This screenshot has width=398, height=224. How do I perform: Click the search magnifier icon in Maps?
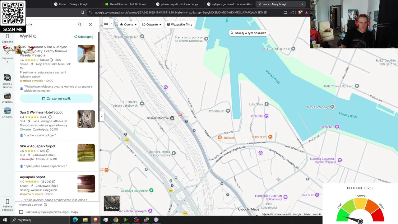click(x=80, y=24)
